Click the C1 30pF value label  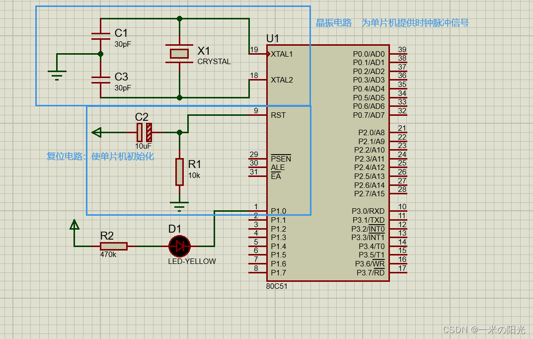point(123,44)
